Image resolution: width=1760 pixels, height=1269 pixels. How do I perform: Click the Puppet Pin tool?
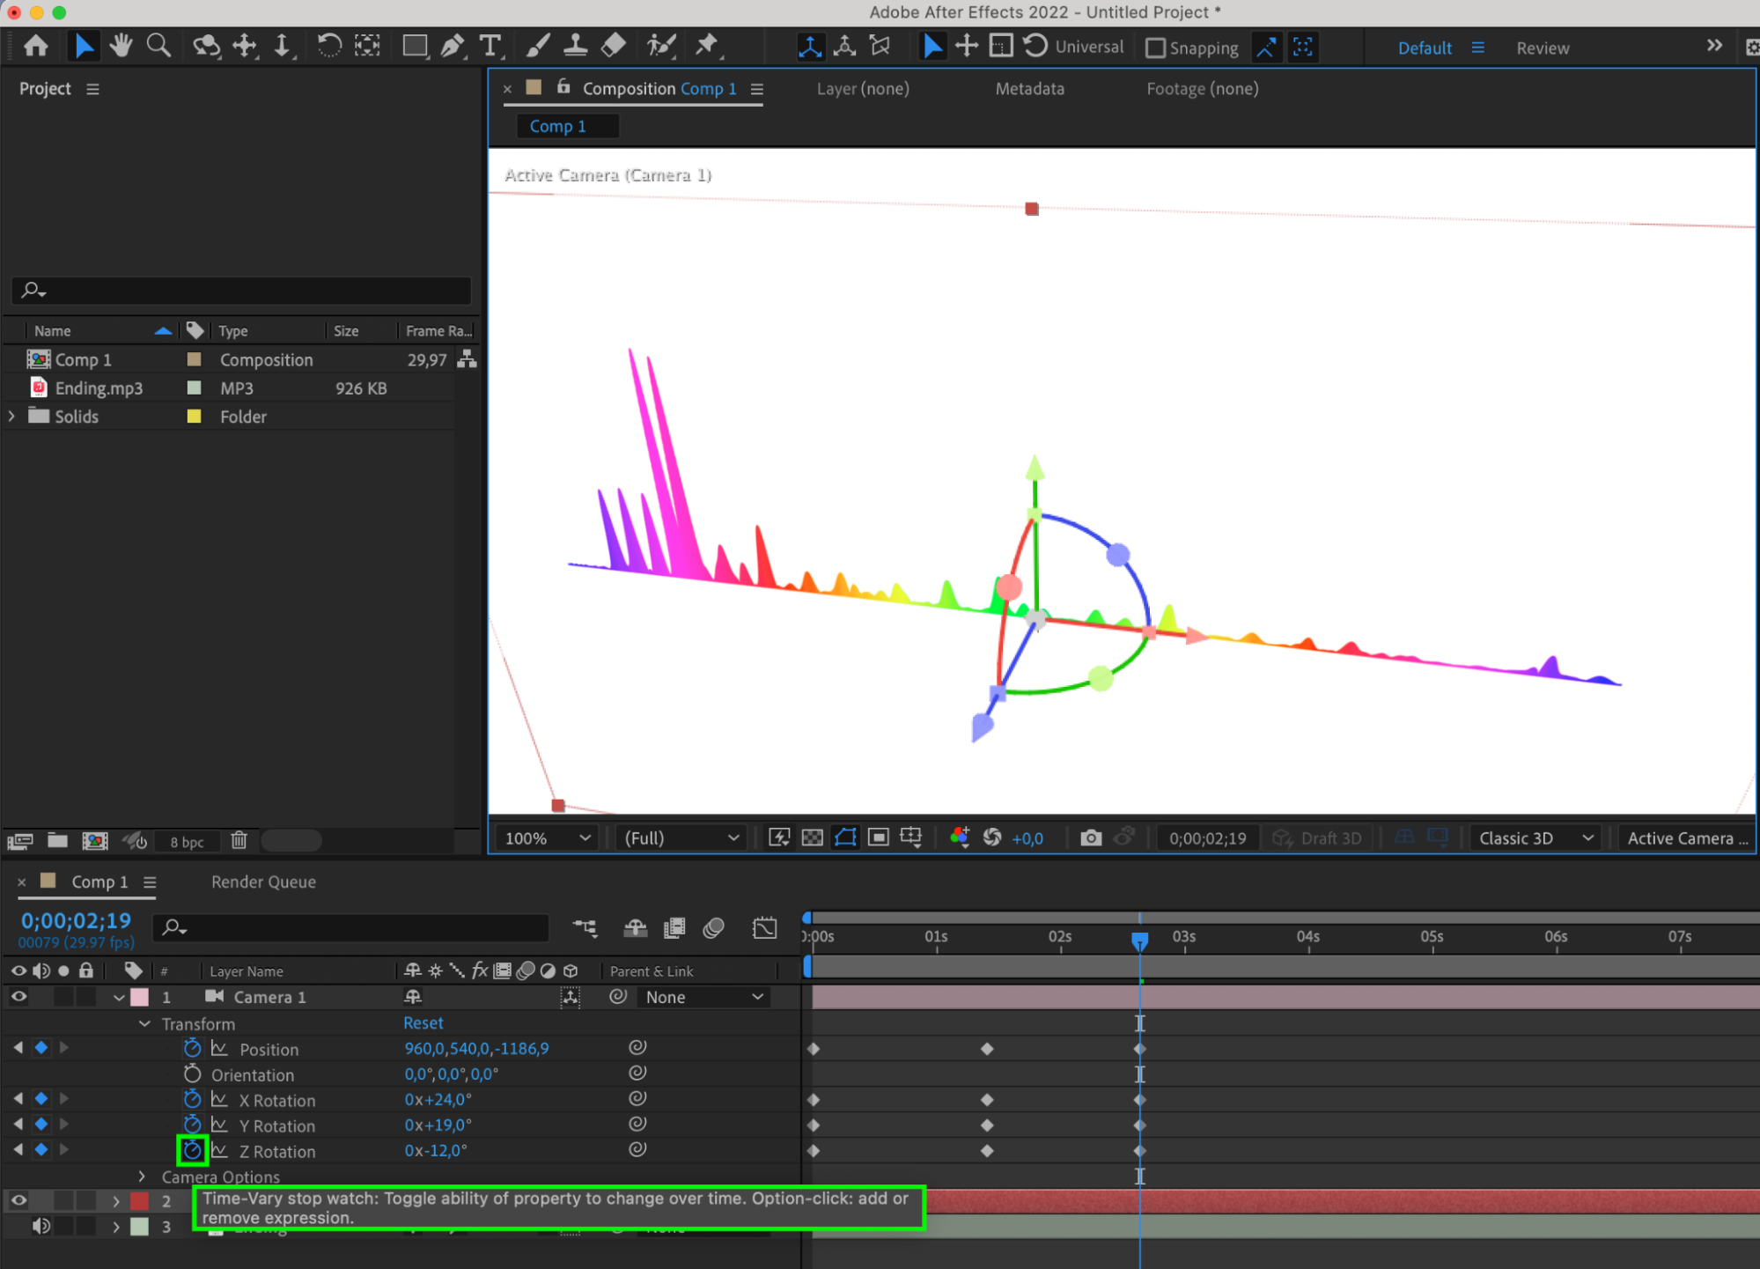pos(707,46)
